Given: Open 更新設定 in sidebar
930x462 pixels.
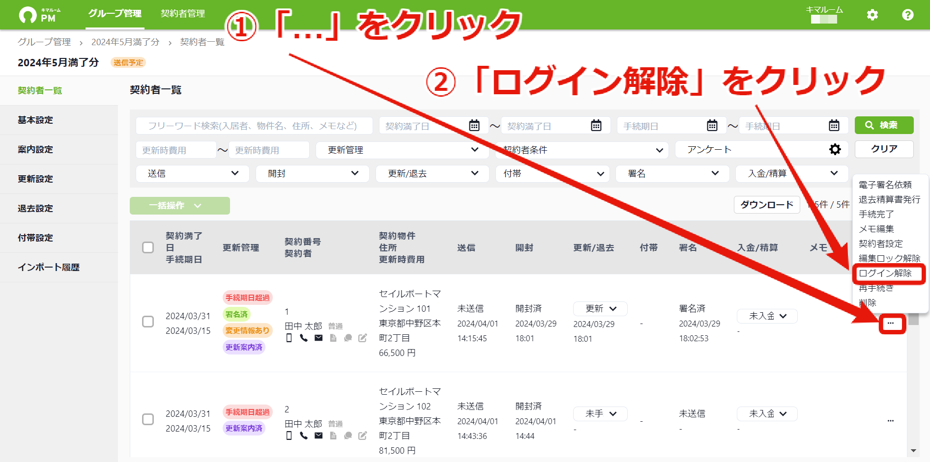Looking at the screenshot, I should (59, 179).
